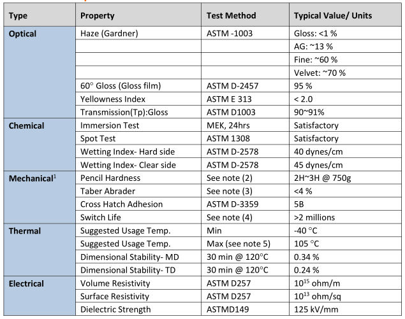Select the Immersion Test property cell

(138, 125)
